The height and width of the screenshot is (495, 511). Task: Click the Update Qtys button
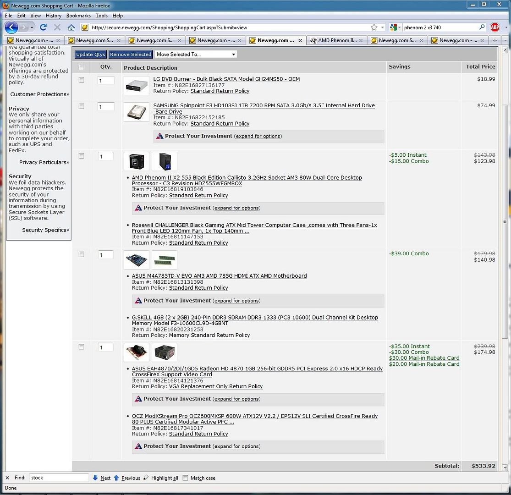(91, 55)
